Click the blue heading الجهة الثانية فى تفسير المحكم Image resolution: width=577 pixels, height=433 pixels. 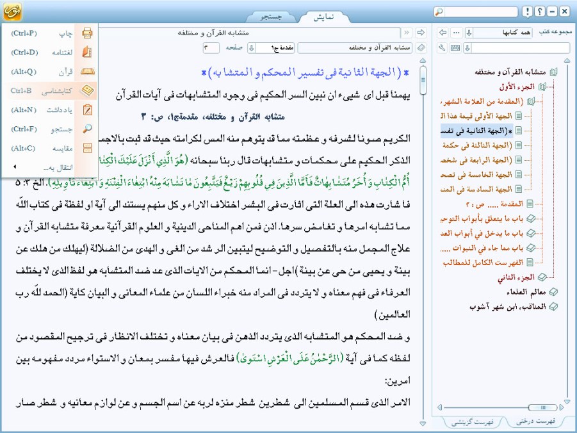click(305, 72)
